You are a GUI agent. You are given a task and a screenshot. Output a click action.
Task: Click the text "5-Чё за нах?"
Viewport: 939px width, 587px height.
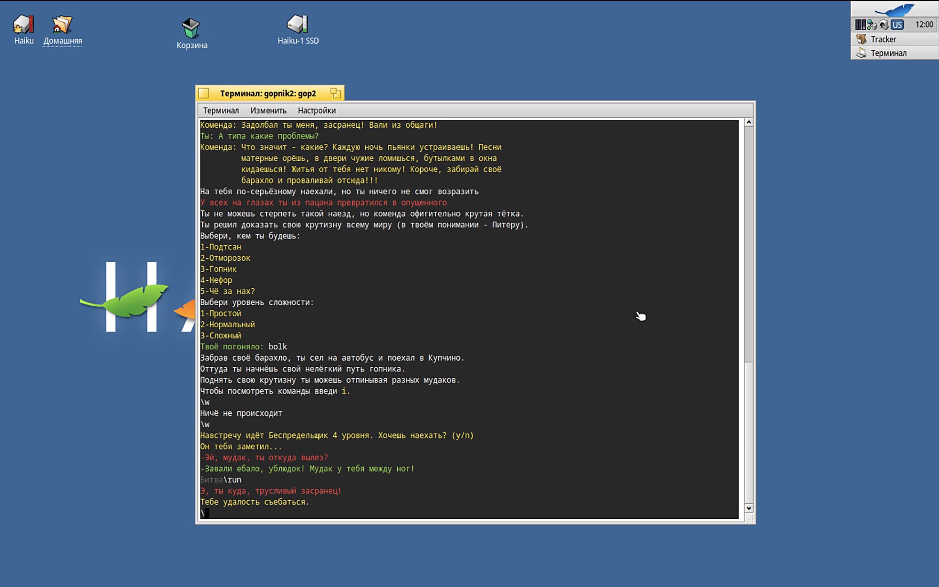227,291
